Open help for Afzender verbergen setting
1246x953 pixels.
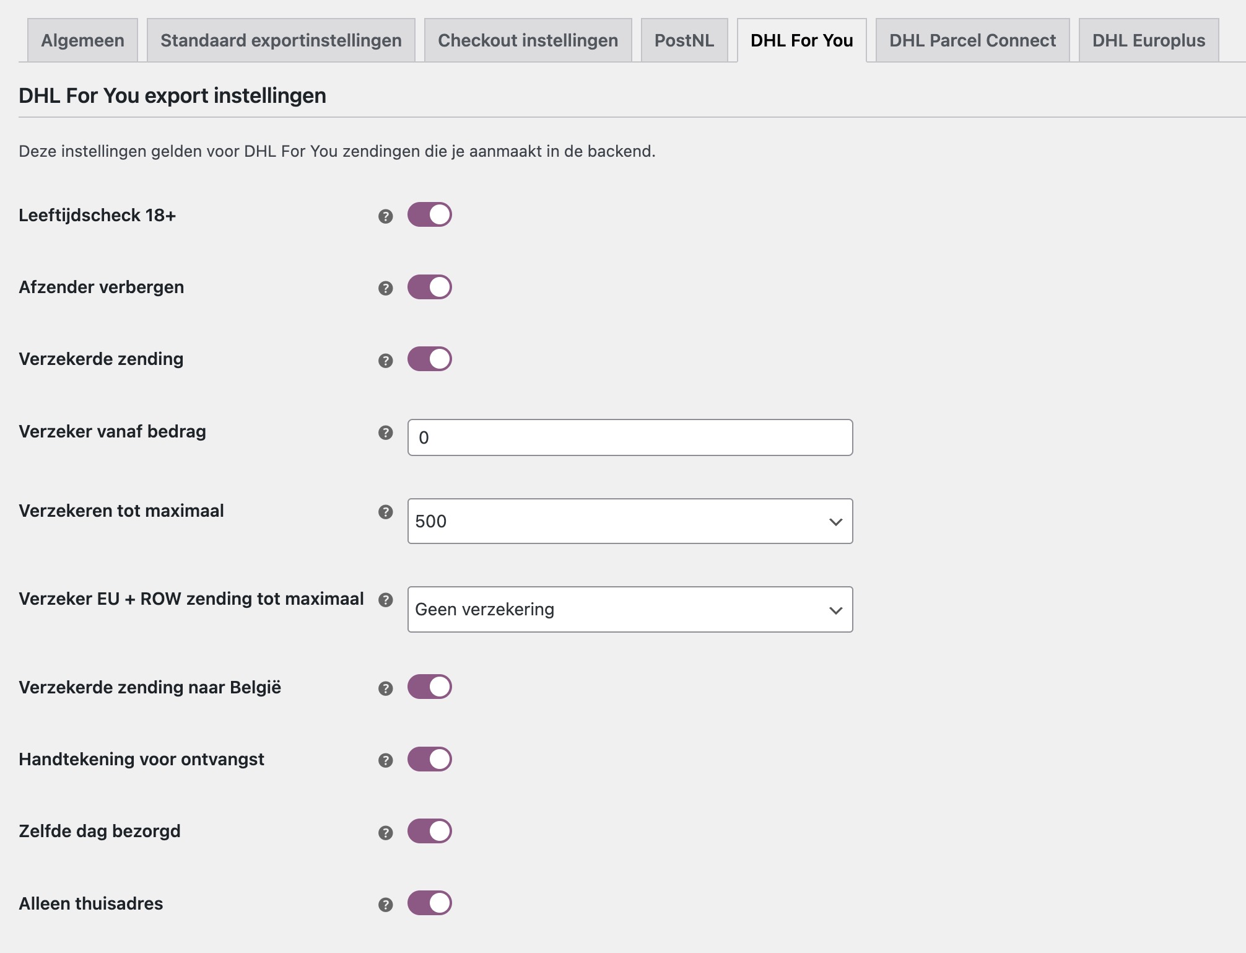tap(386, 287)
